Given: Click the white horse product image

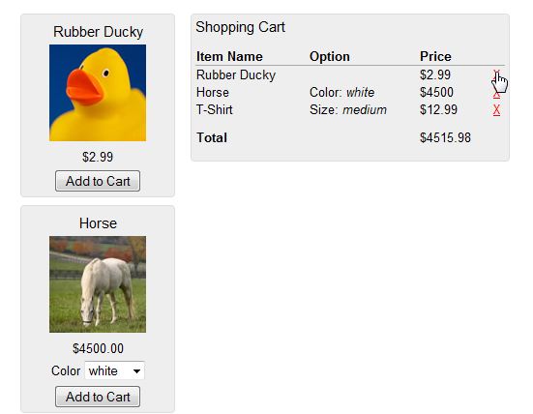Looking at the screenshot, I should [98, 284].
